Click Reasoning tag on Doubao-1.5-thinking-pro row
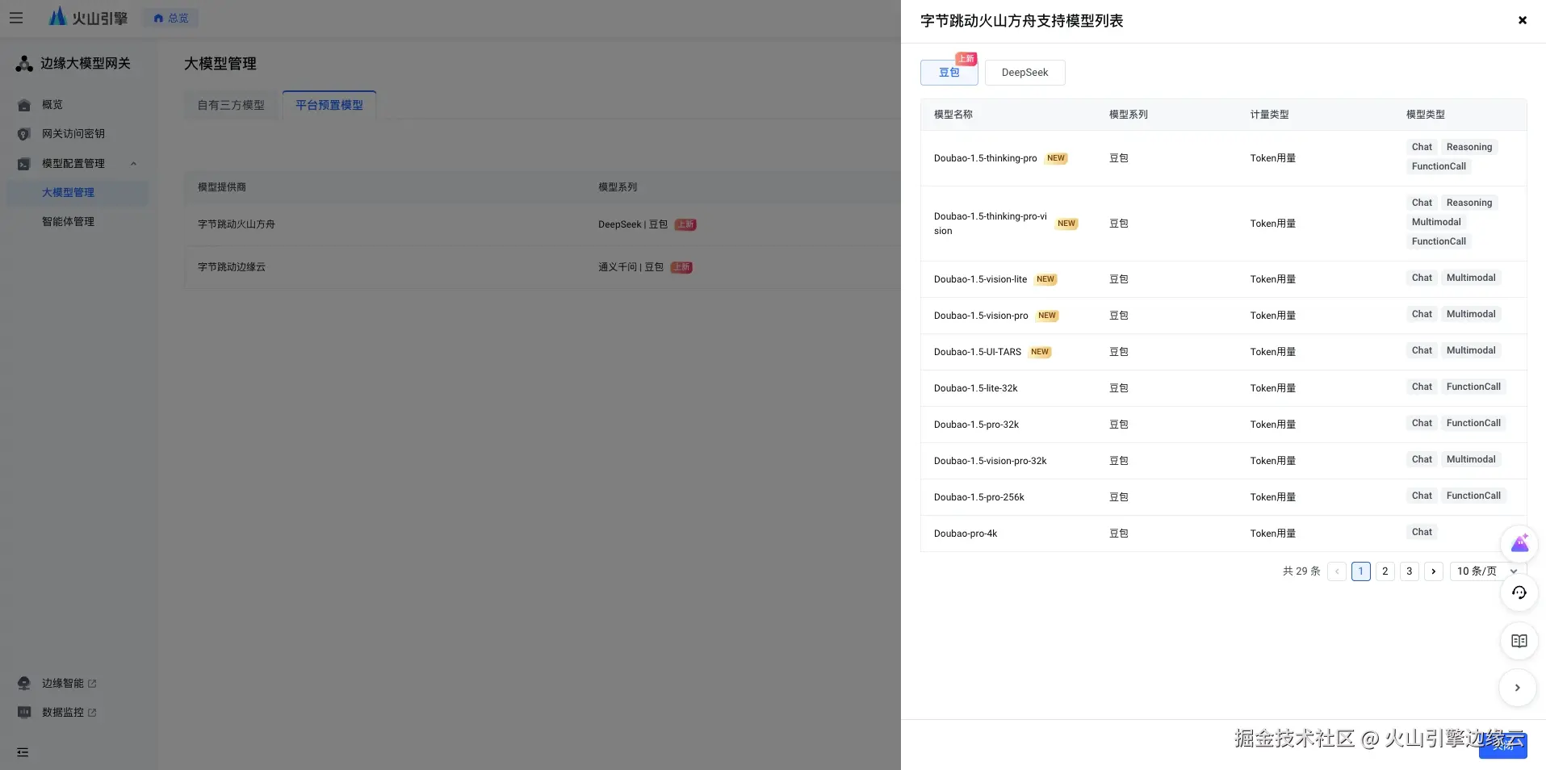Image resolution: width=1546 pixels, height=770 pixels. tap(1469, 147)
